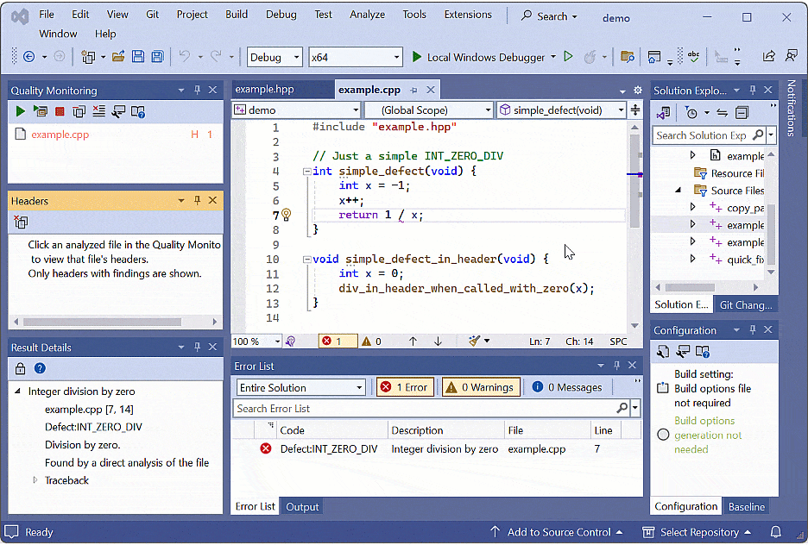Click the Save All toolbar icon
This screenshot has width=808, height=545.
click(x=157, y=57)
